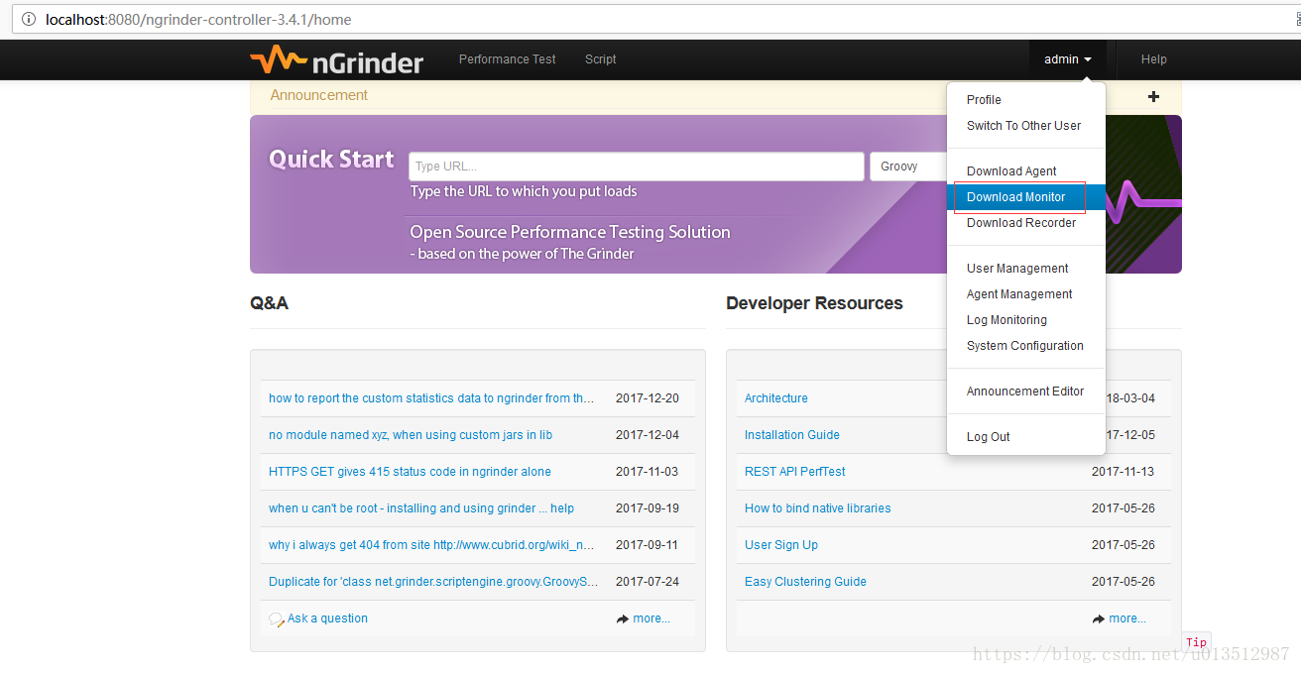Open 'HTTPS GET gives 415 status code' question

pyautogui.click(x=410, y=472)
